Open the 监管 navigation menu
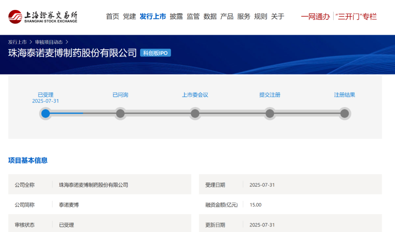 click(x=193, y=16)
